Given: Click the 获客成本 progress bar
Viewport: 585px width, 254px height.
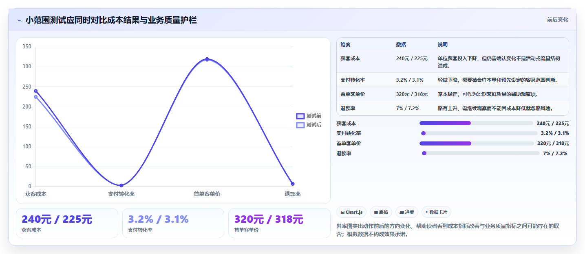Looking at the screenshot, I should coord(476,123).
